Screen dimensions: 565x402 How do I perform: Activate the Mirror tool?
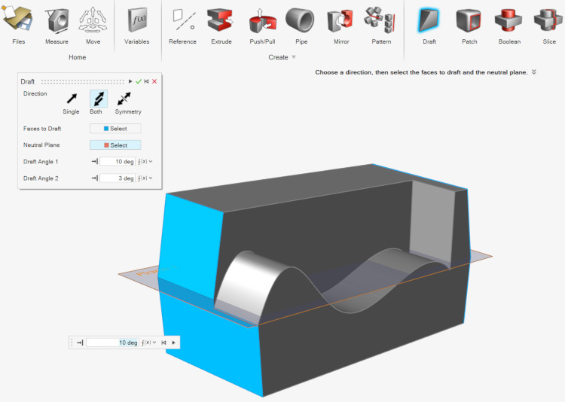[341, 23]
